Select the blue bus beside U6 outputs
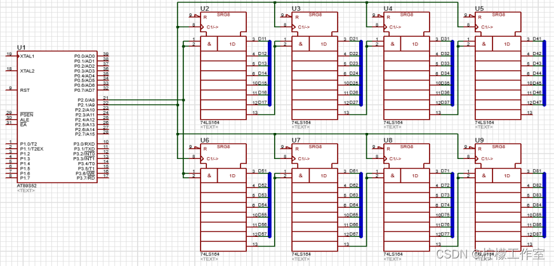This screenshot has height=266, width=554. pos(270,205)
